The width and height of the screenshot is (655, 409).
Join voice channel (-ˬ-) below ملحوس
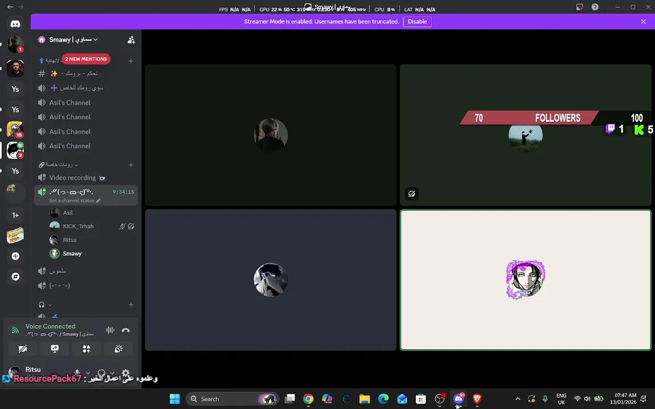pos(86,286)
